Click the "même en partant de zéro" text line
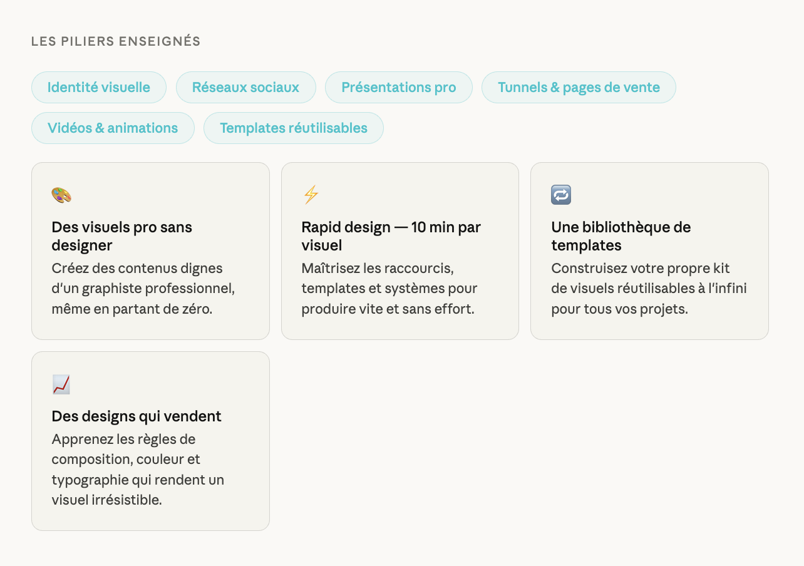This screenshot has width=804, height=566. (x=132, y=309)
